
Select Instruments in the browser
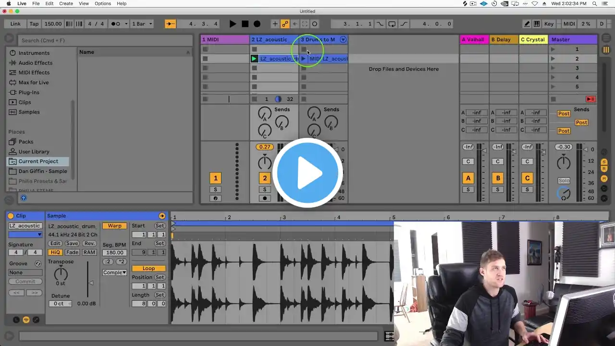34,53
